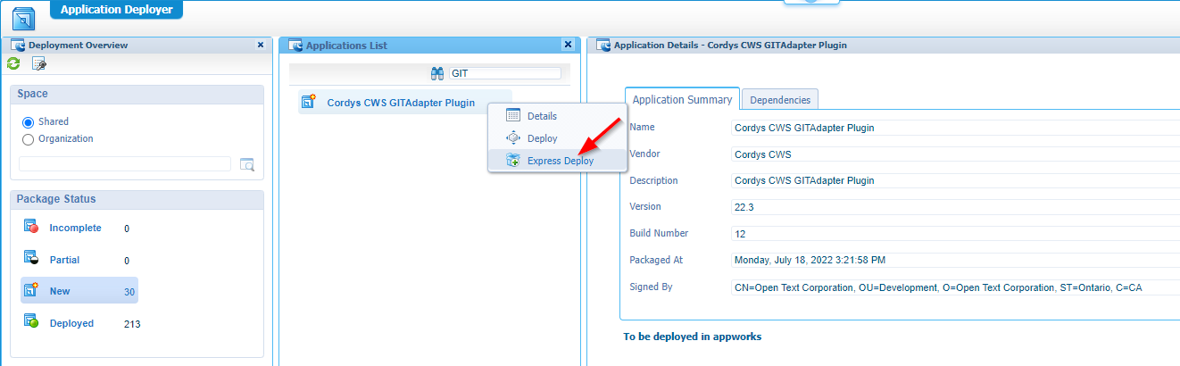Click the New packages count 30
Viewport: 1180px width, 366px height.
click(x=129, y=292)
